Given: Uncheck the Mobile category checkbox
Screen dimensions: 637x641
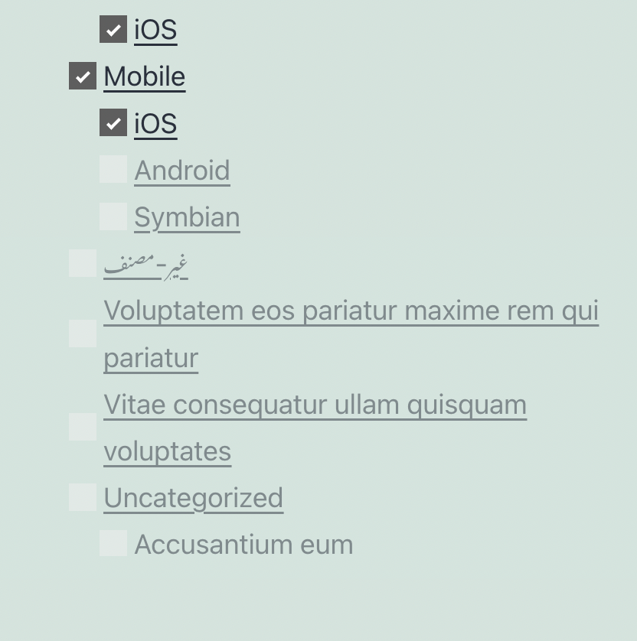Looking at the screenshot, I should (83, 76).
